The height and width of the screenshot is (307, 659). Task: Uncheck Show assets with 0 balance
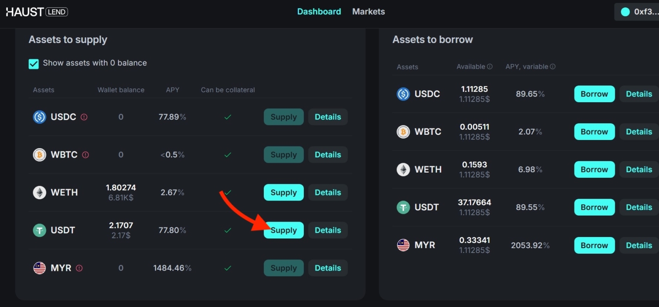(x=34, y=63)
